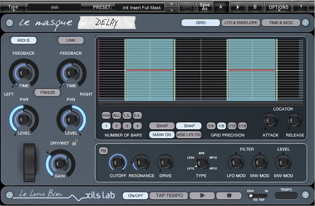The width and height of the screenshot is (315, 206).
Task: Click the DAW/IN tempo source slider
Action: point(258,196)
